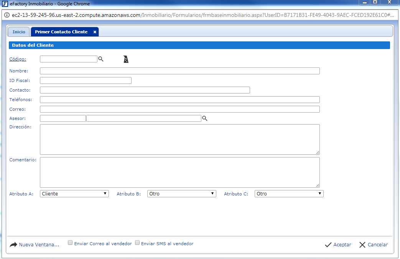Click inside the Comentario text area
400x259 pixels.
180,172
